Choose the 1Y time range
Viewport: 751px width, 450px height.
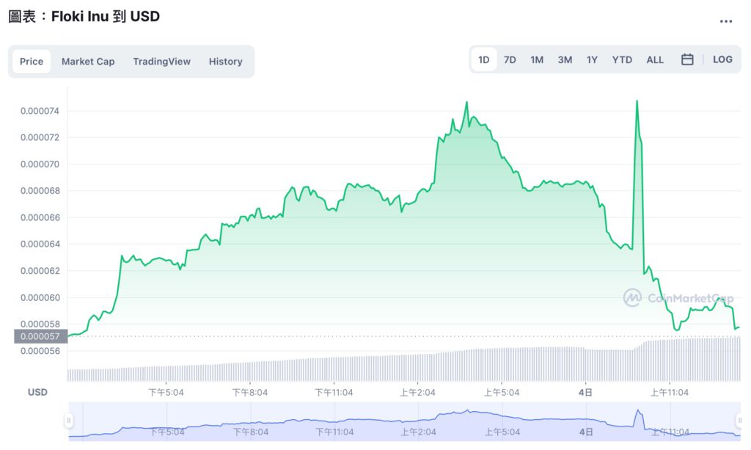pyautogui.click(x=592, y=59)
